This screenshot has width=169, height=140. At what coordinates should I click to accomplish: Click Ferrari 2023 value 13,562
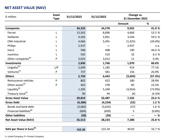click(81, 33)
